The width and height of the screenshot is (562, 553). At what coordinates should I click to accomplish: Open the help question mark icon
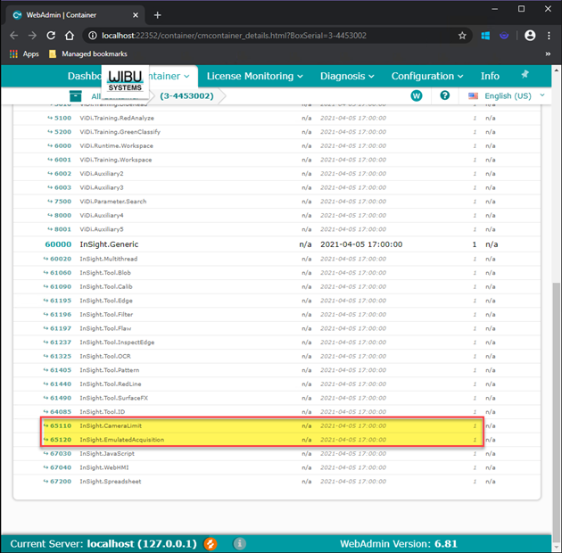[444, 95]
